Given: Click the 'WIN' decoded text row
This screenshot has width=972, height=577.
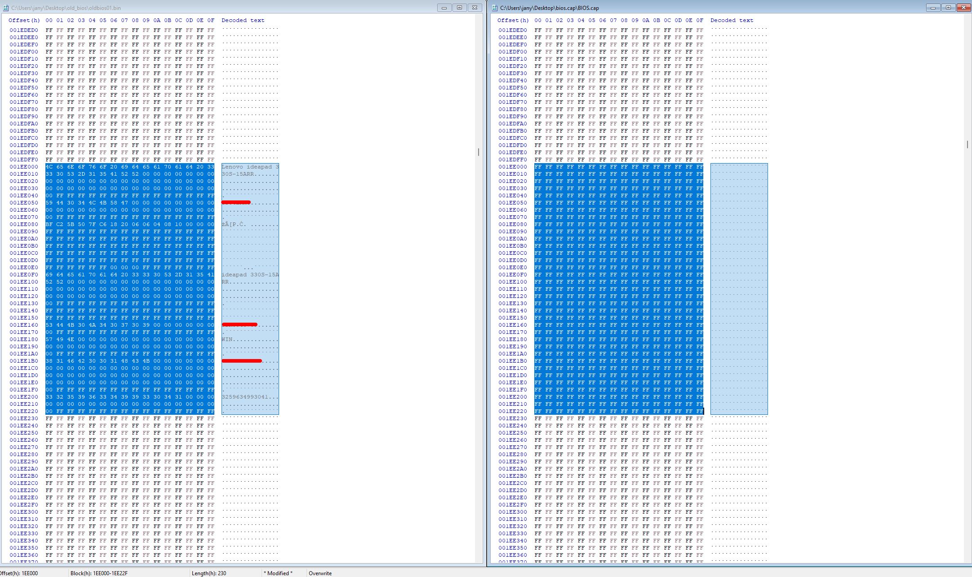Looking at the screenshot, I should click(x=227, y=339).
